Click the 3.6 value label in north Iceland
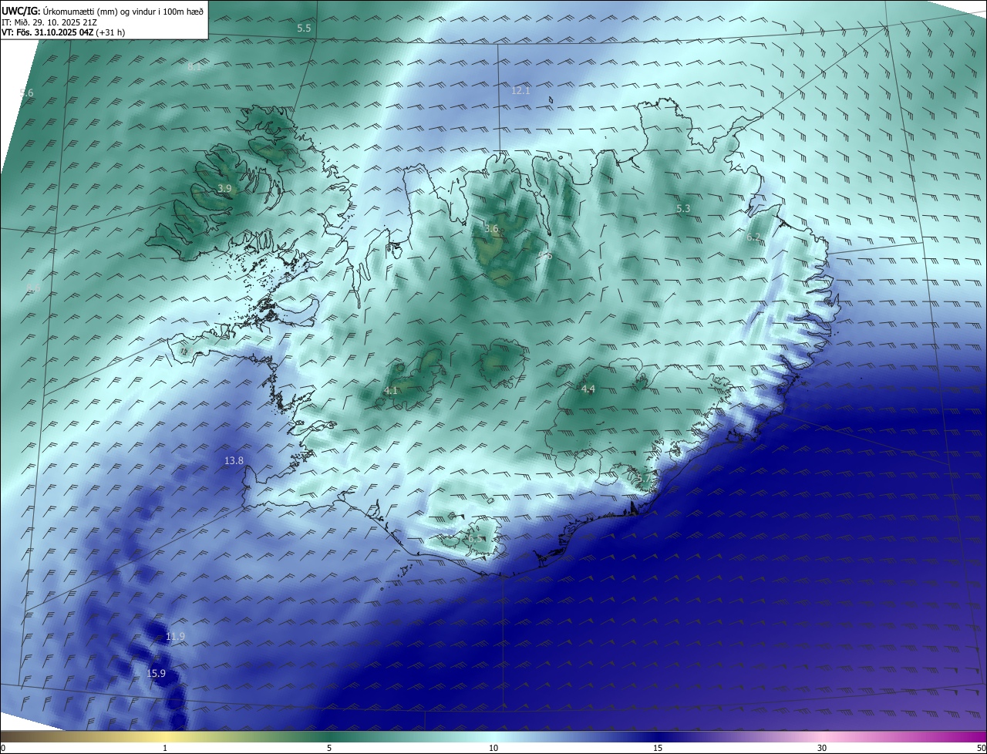This screenshot has width=987, height=754. [x=492, y=229]
